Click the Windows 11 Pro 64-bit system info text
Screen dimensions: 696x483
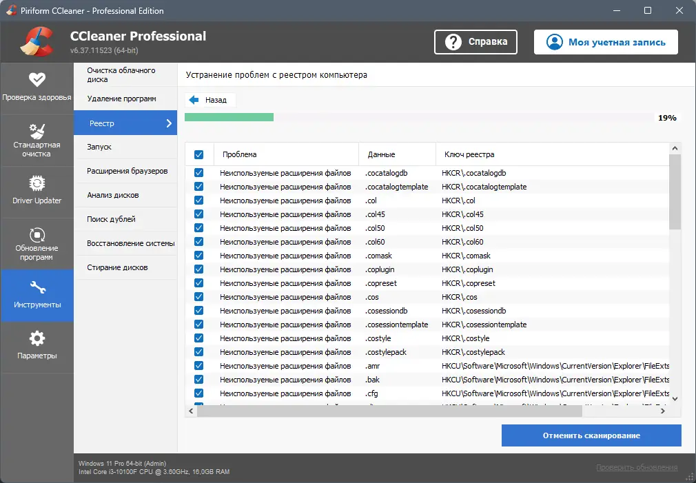tap(123, 463)
